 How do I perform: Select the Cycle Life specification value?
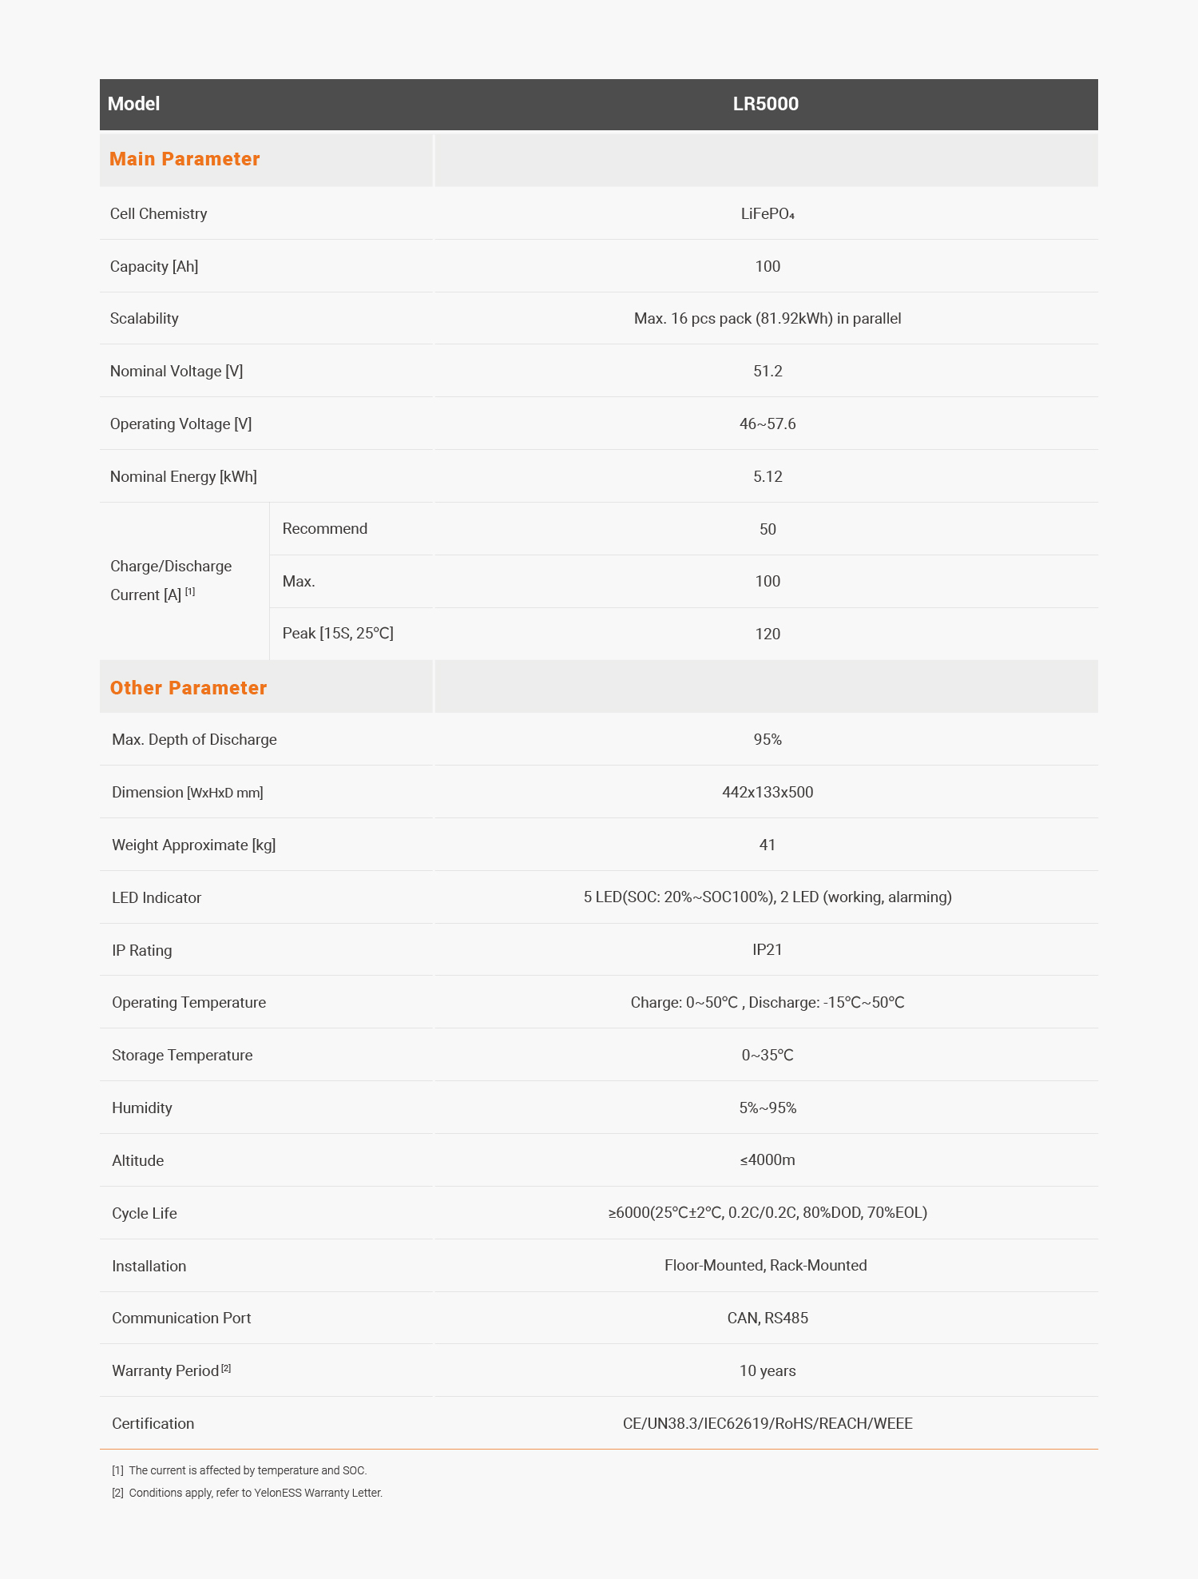pos(768,1213)
